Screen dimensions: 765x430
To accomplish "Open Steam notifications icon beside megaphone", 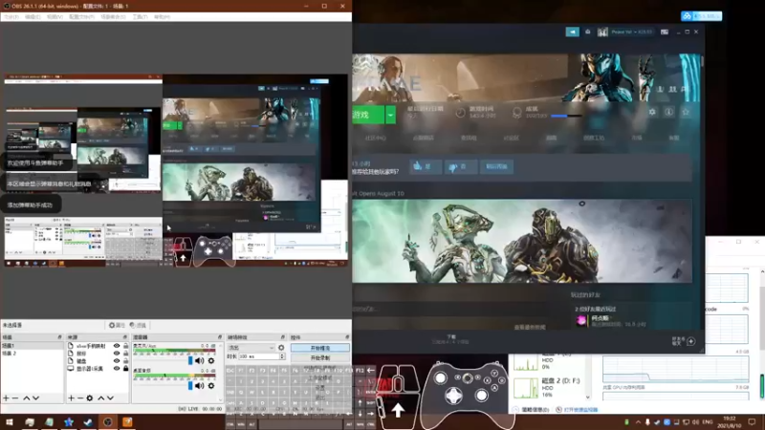I will (x=588, y=32).
